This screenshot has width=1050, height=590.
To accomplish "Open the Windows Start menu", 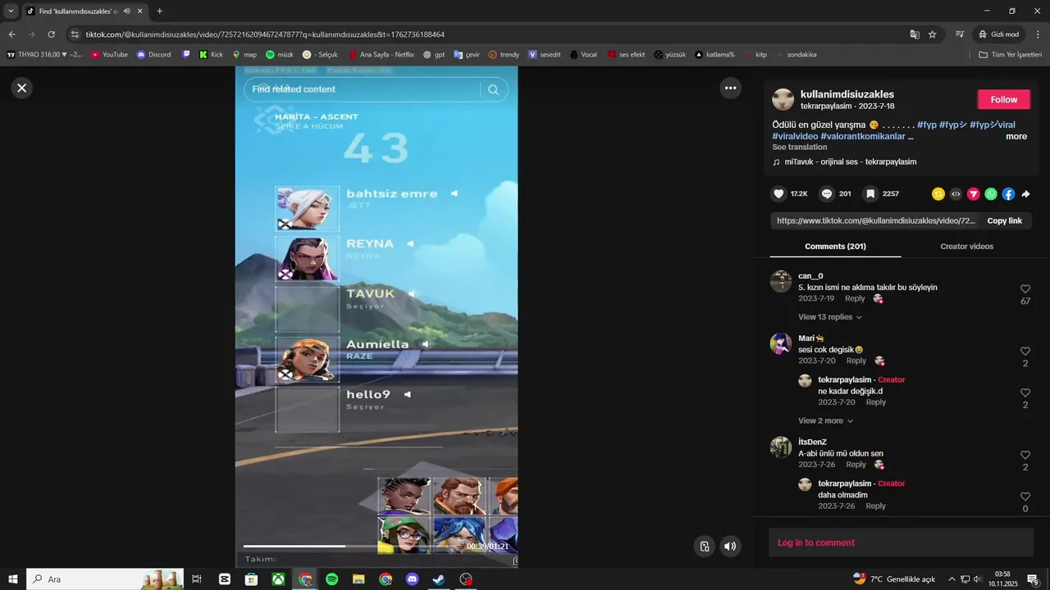I will [x=12, y=579].
